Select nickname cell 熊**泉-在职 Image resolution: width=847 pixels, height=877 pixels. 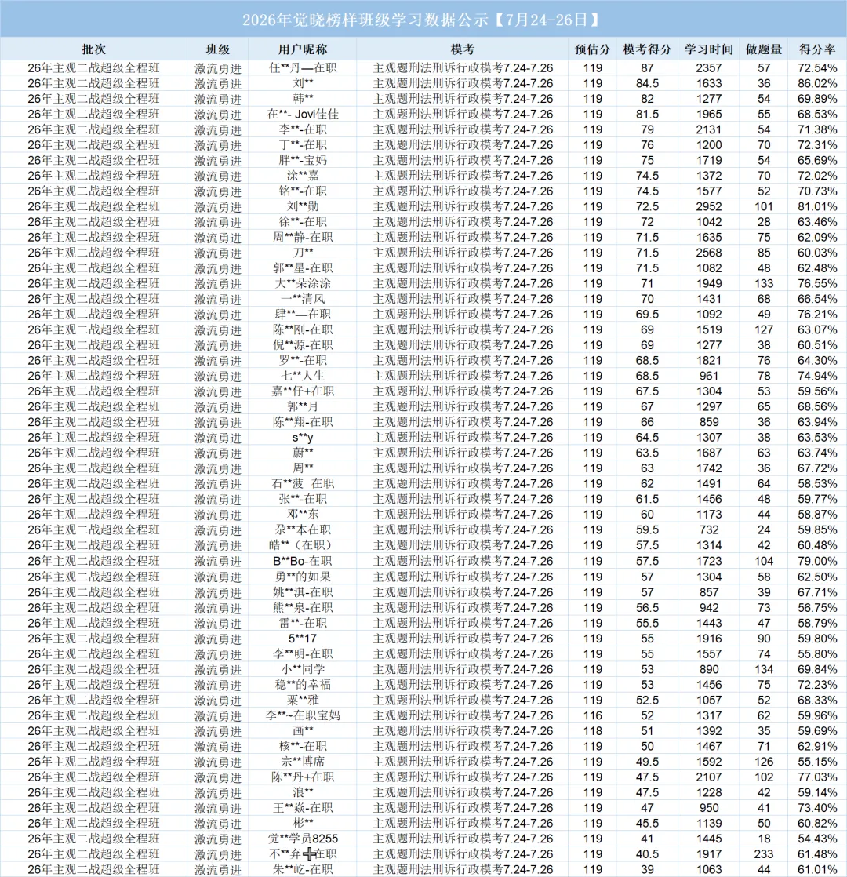(x=303, y=607)
